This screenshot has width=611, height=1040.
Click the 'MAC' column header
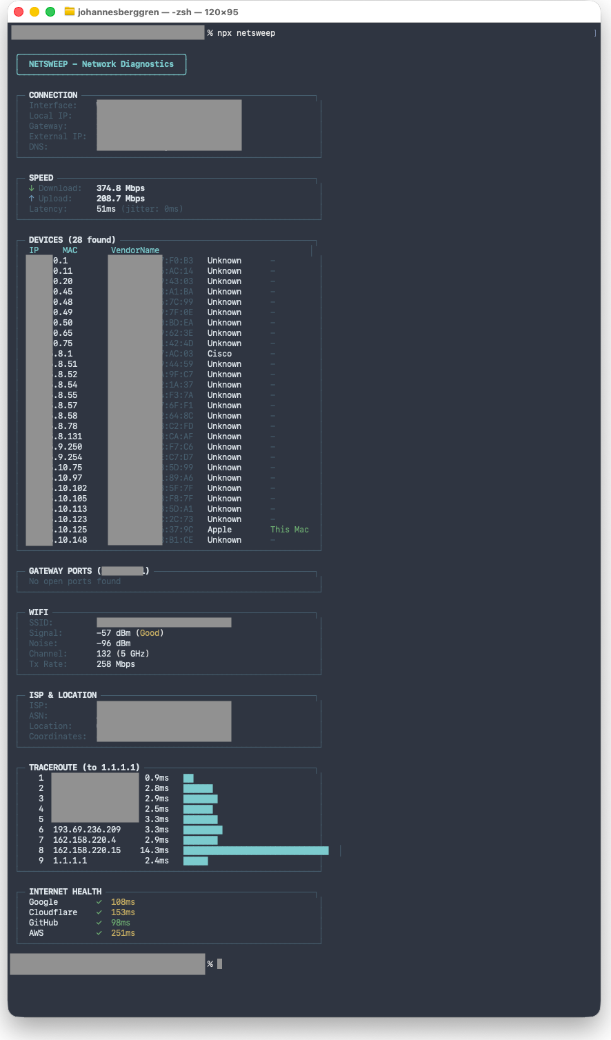[70, 250]
